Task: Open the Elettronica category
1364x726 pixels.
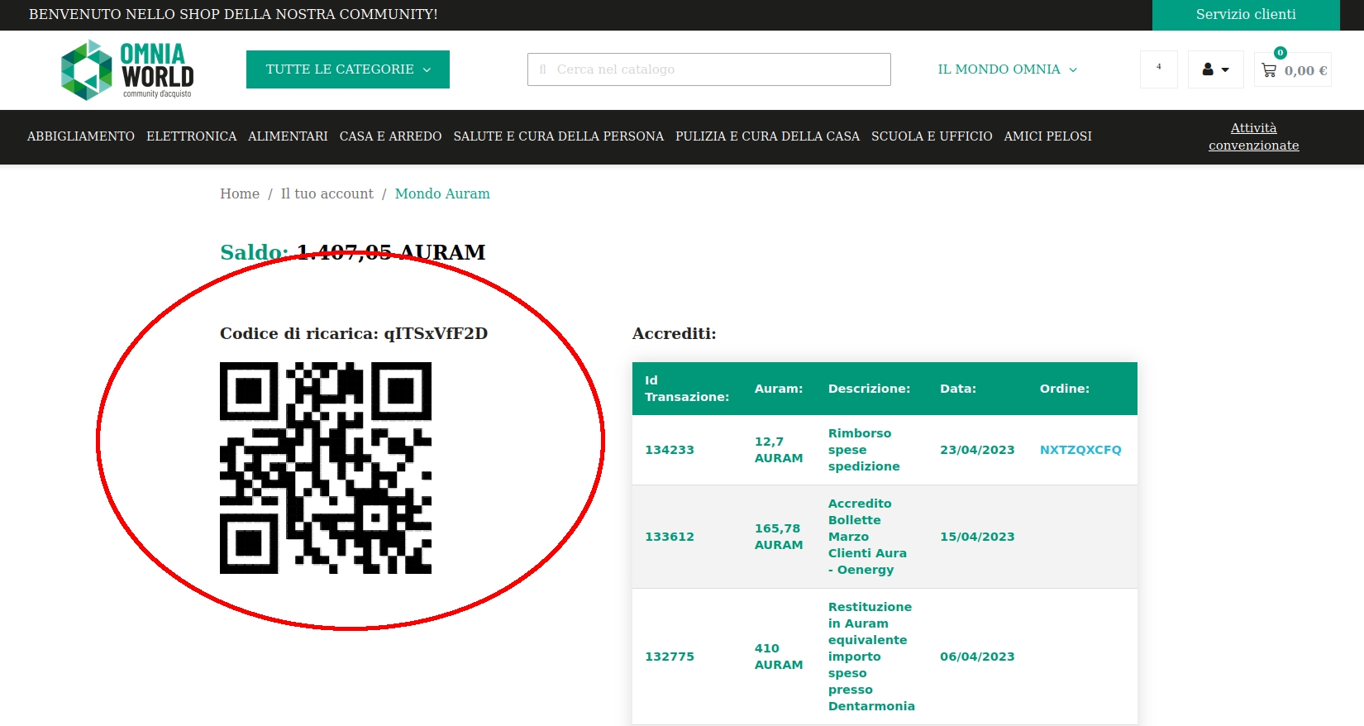Action: [192, 136]
